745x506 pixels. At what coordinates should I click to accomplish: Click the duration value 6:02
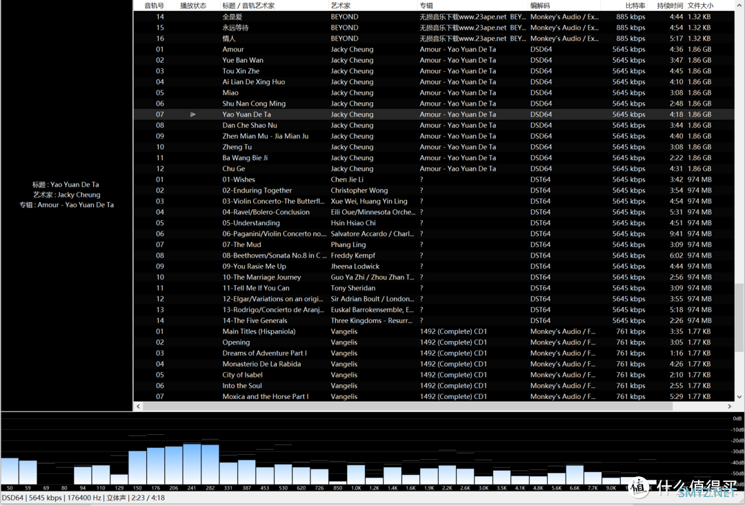[x=677, y=255]
